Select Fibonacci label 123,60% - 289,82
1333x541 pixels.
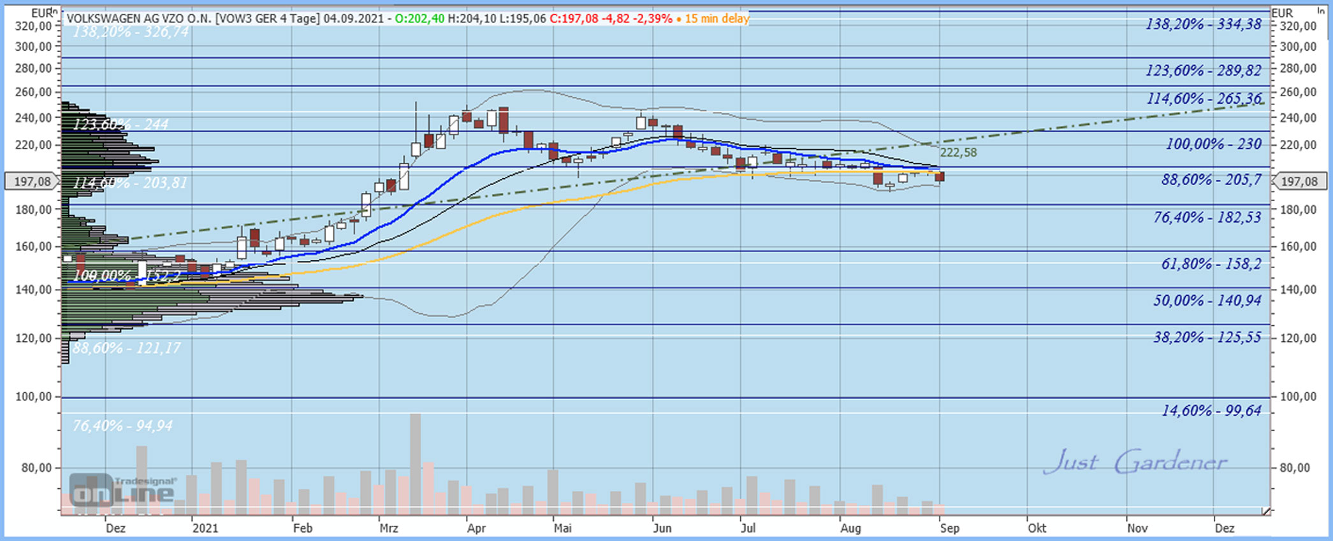click(x=1203, y=70)
